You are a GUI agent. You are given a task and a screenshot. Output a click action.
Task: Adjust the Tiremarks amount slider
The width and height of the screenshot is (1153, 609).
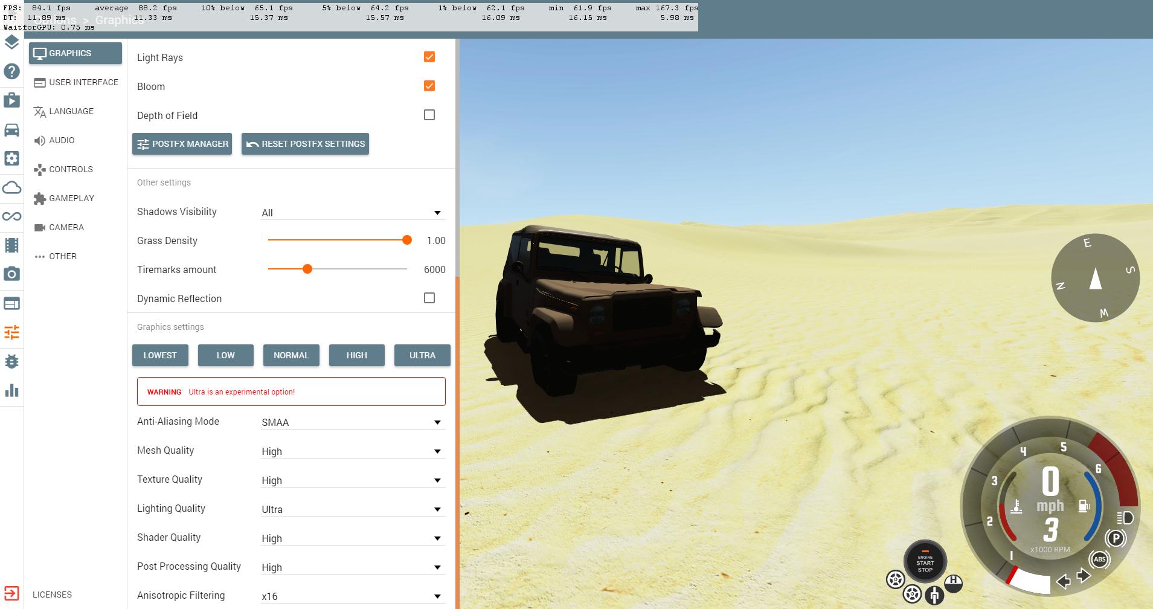tap(337, 269)
